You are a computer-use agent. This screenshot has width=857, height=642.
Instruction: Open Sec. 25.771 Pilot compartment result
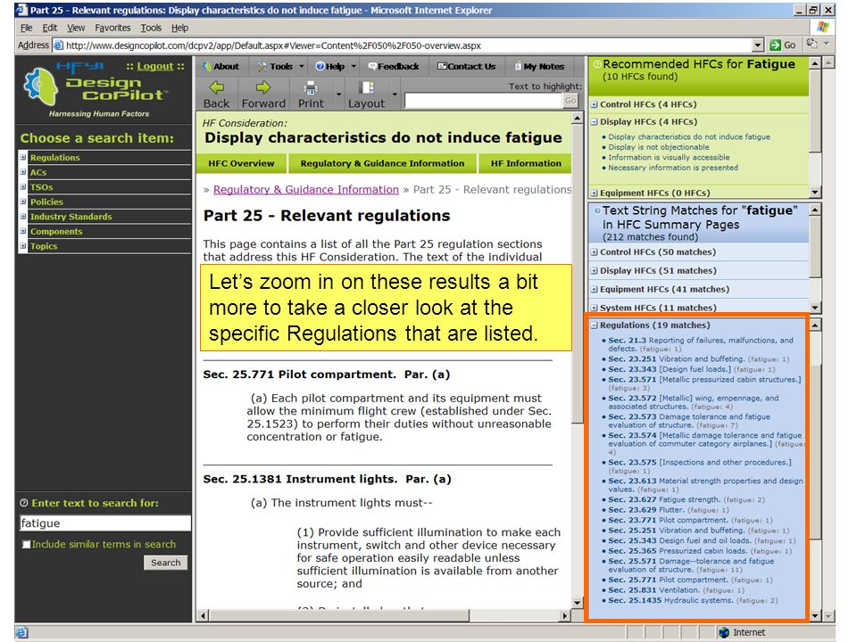click(x=690, y=580)
